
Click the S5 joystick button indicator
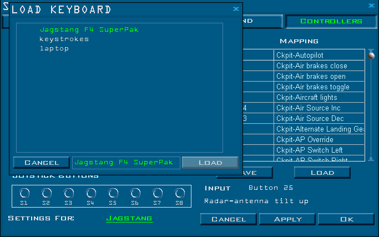tap(113, 193)
